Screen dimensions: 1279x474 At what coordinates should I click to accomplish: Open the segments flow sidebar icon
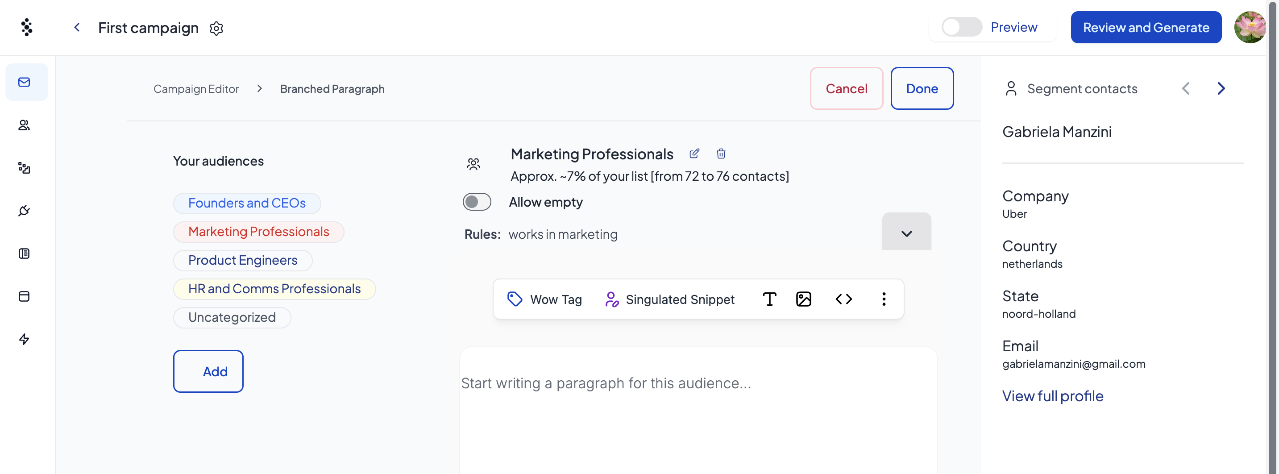click(25, 168)
